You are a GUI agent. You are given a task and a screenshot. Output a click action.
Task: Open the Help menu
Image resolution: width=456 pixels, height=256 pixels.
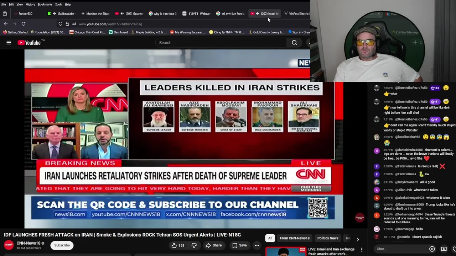[68, 4]
